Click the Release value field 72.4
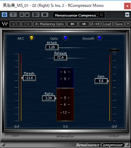Screen dimensions: 131x148 coord(60,58)
